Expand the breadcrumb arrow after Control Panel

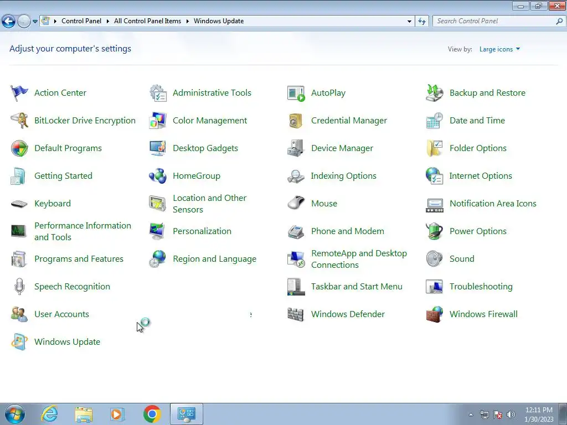click(x=108, y=22)
